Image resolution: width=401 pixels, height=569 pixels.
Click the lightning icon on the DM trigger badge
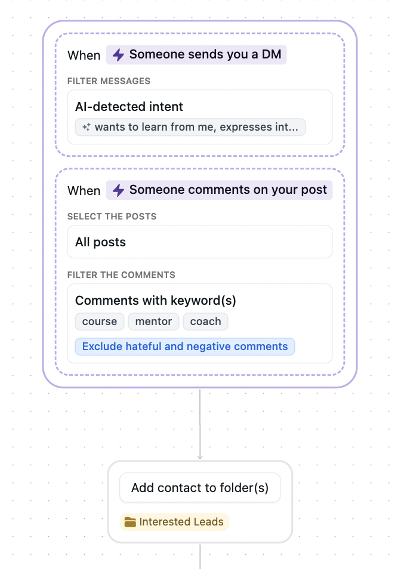click(119, 54)
